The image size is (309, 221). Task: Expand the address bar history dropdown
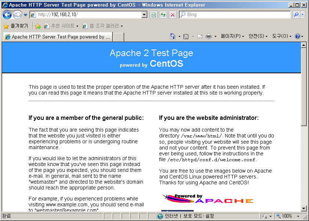(144, 15)
